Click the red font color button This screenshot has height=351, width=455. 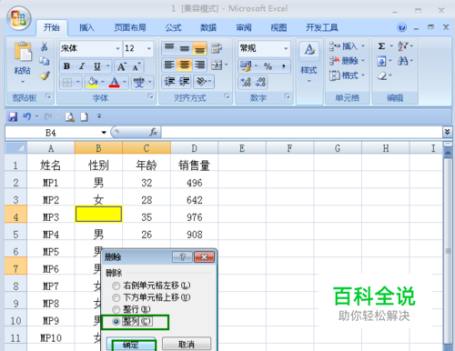[x=115, y=82]
